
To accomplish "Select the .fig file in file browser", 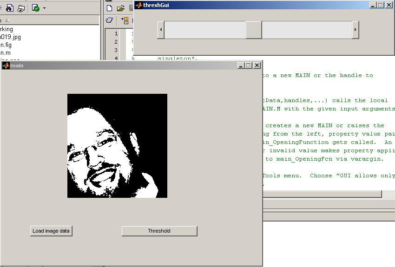I will pyautogui.click(x=6, y=45).
